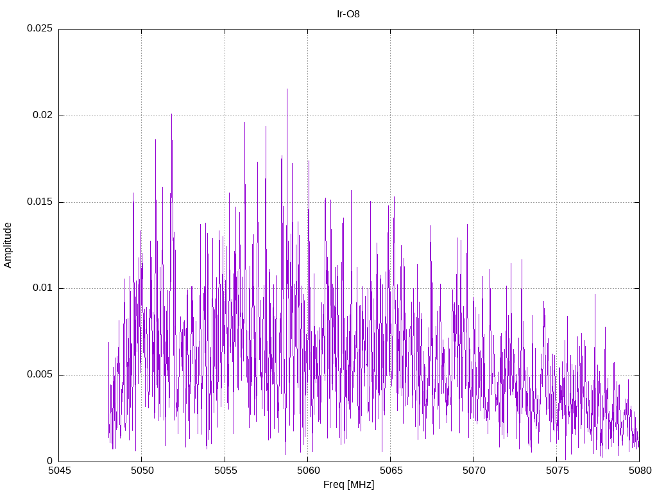This screenshot has width=657, height=493.
Task: Click the 5045 x-axis tick label
Action: 60,470
